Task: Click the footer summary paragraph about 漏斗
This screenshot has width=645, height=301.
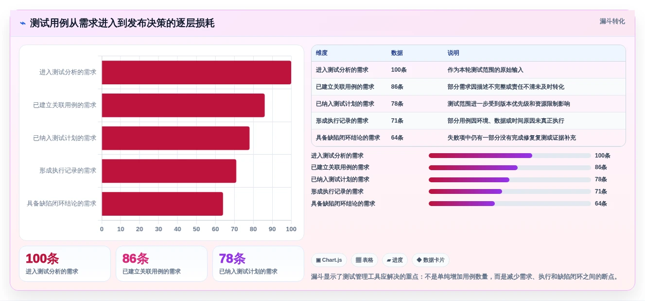Action: [x=466, y=277]
